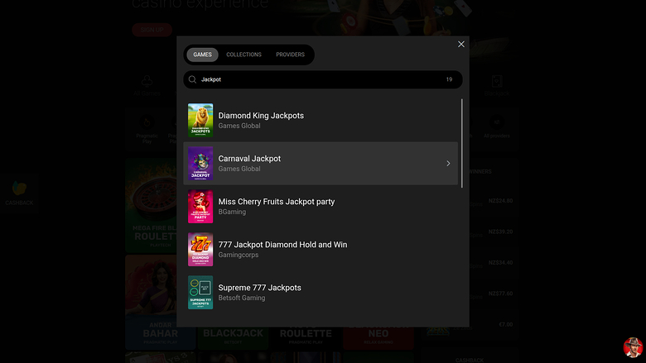Screen dimensions: 646x363
Task: Open the support chat avatar icon
Action: pos(633,347)
